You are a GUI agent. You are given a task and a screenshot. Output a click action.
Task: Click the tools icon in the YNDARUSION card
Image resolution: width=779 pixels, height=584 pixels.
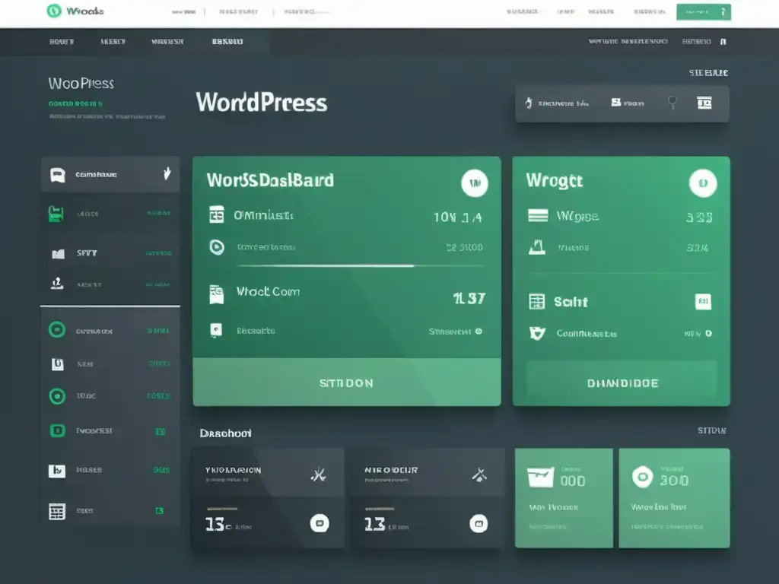[x=319, y=474]
